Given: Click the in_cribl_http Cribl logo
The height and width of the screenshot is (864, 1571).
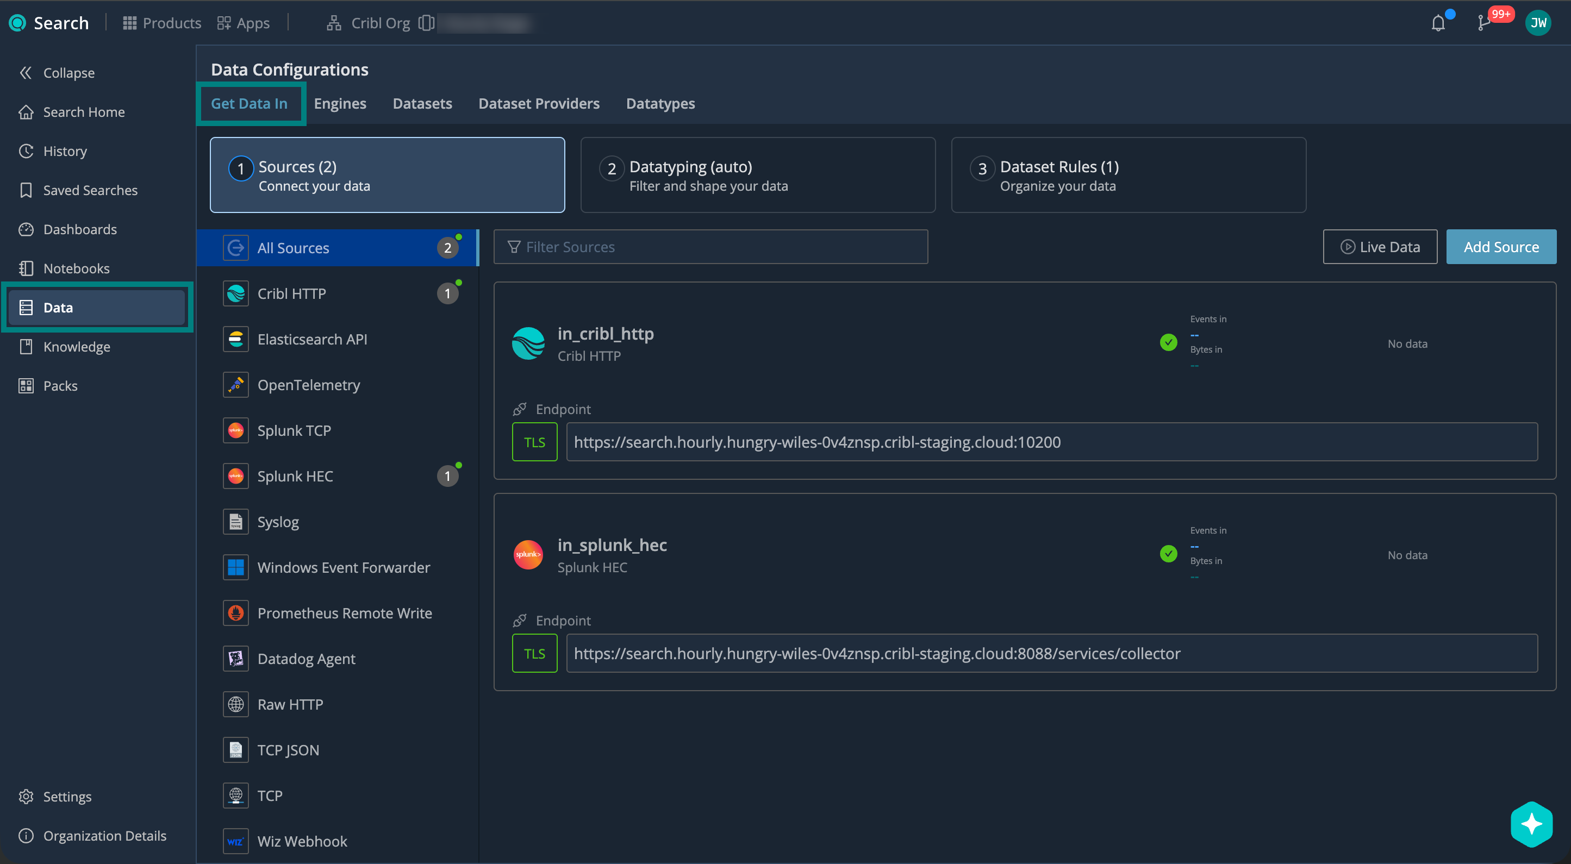Looking at the screenshot, I should point(528,343).
